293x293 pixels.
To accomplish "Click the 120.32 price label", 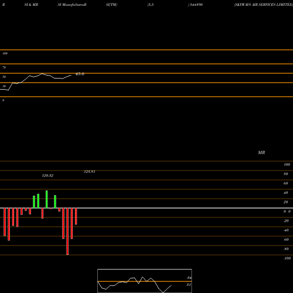I will (x=47, y=176).
